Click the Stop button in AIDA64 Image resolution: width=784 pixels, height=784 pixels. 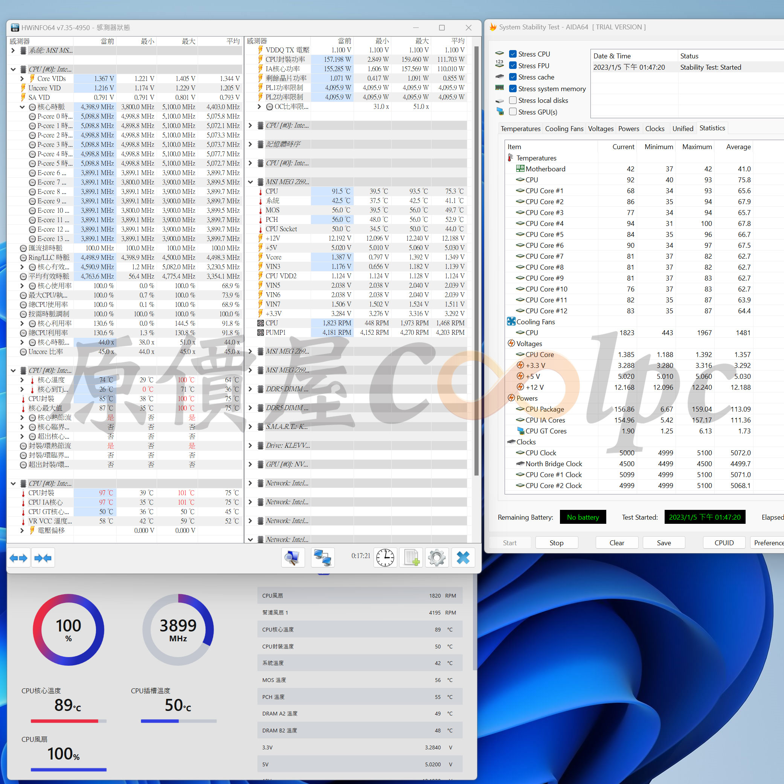[556, 543]
